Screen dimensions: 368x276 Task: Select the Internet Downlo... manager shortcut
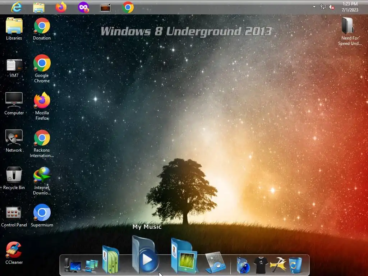pyautogui.click(x=42, y=181)
